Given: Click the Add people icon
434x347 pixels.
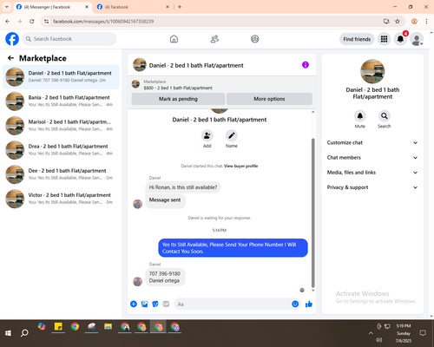Looking at the screenshot, I should pos(207,135).
